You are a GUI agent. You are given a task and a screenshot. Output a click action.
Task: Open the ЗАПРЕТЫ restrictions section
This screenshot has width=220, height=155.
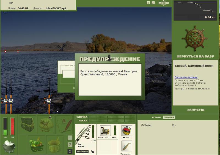click(x=196, y=110)
